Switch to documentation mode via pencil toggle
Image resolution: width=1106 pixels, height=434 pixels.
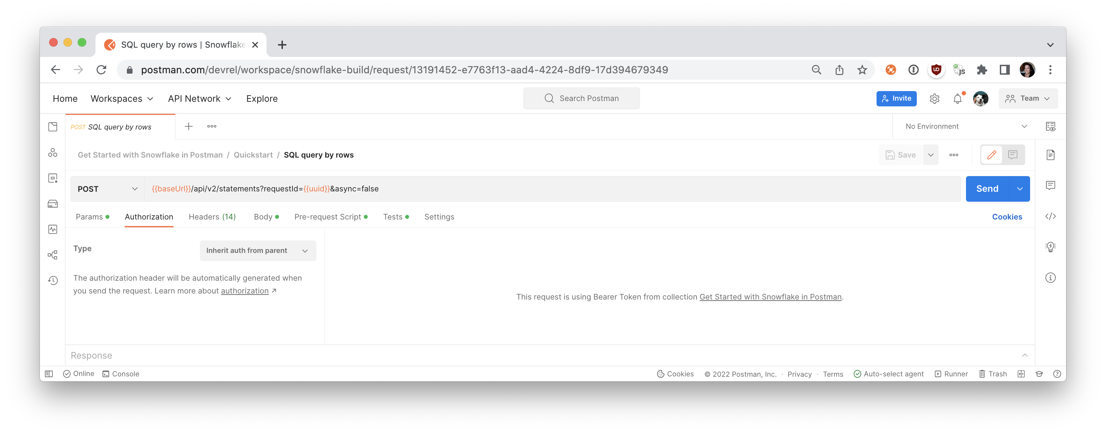point(992,154)
